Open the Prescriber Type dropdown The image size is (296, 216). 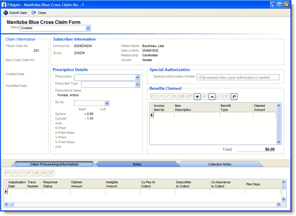(137, 85)
